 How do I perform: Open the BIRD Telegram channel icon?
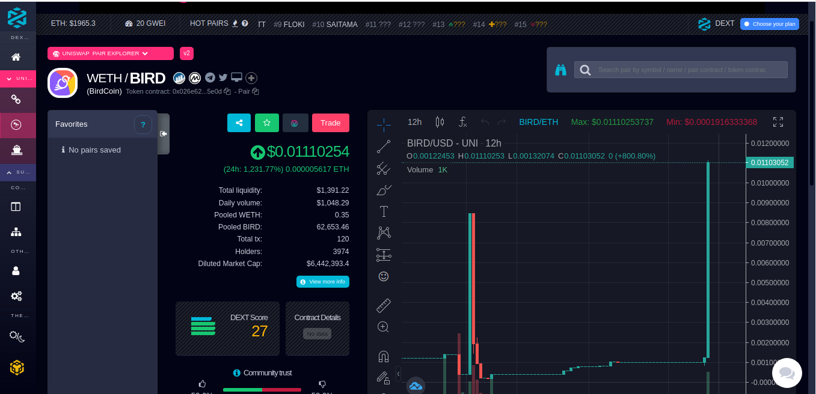(x=210, y=77)
